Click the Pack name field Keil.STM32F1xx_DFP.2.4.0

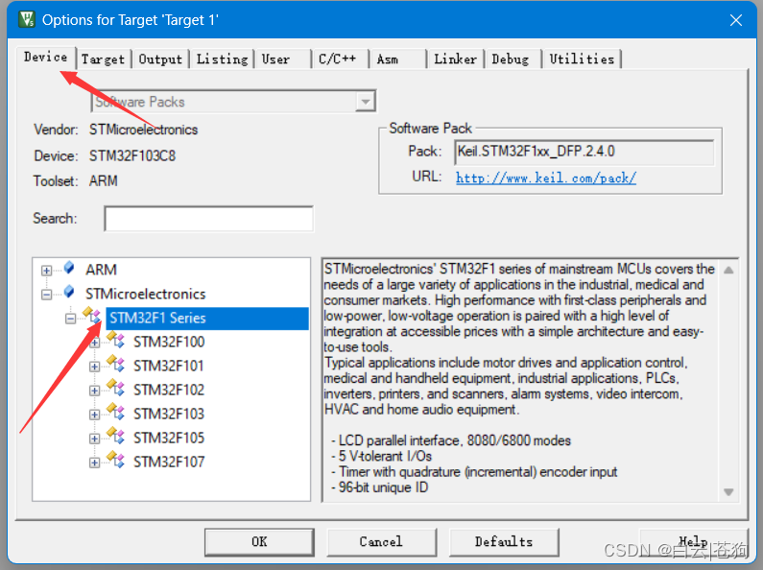click(x=584, y=152)
